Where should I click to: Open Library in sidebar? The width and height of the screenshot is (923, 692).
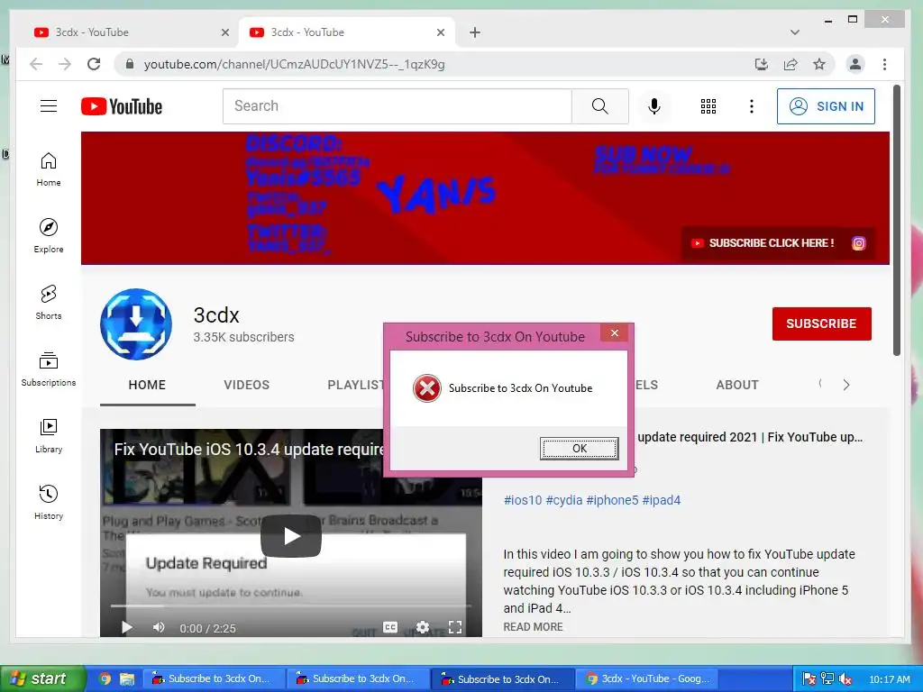coord(49,435)
